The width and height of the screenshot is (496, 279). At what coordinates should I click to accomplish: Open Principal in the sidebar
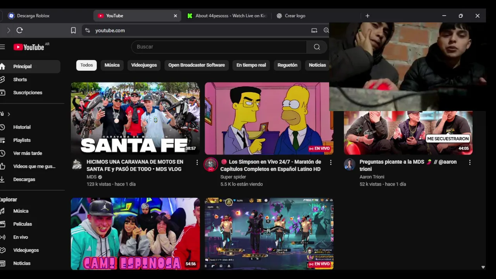(x=30, y=66)
